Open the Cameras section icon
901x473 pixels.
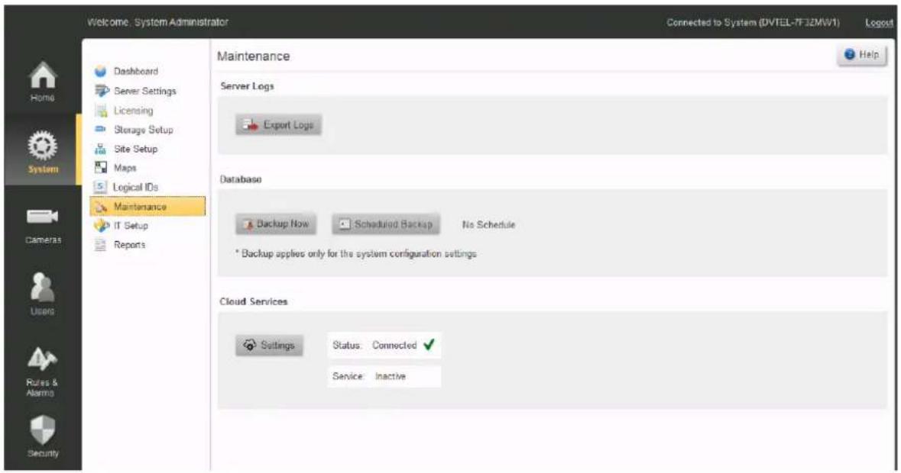[x=43, y=217]
